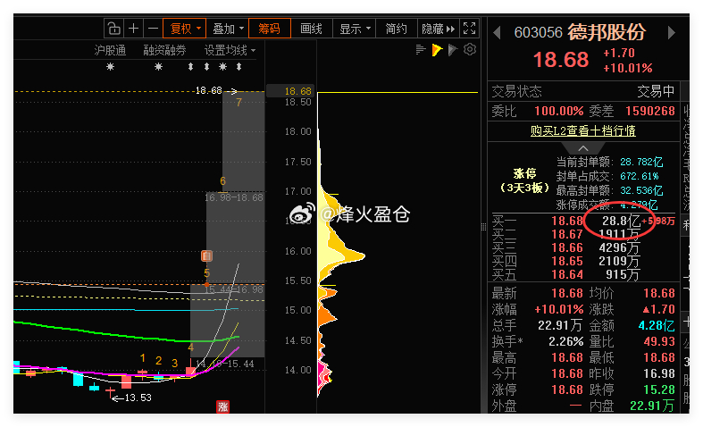The image size is (703, 427).
Task: Click 量比 value 49.93
Action: [659, 342]
